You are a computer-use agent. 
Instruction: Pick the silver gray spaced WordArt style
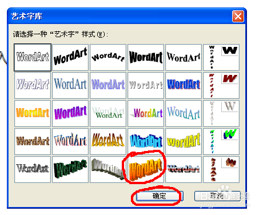click(x=146, y=85)
